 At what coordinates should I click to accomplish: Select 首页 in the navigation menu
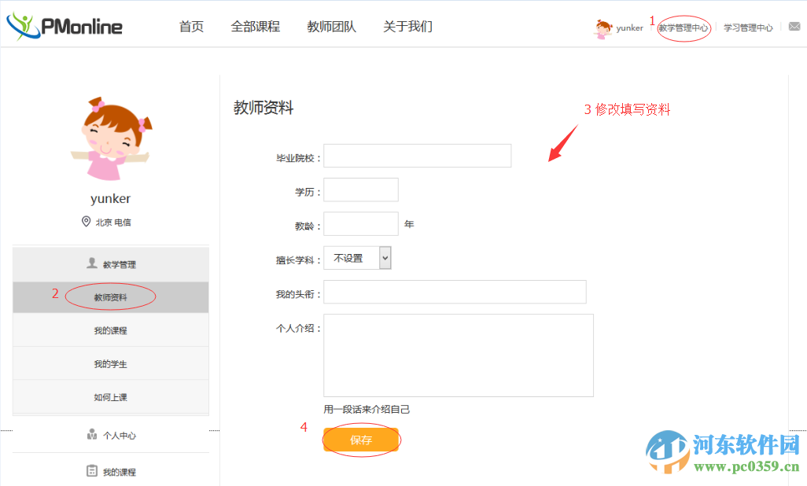click(x=190, y=26)
